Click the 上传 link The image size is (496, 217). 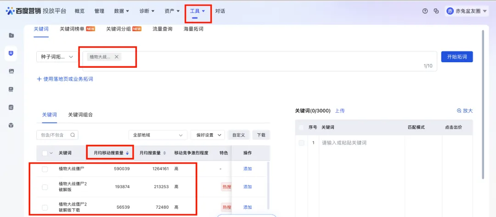pyautogui.click(x=340, y=111)
